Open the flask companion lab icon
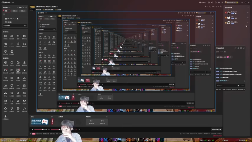 click(x=5, y=116)
